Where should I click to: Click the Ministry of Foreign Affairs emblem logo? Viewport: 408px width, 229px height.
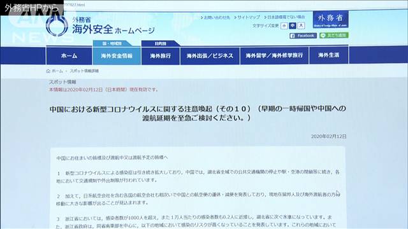click(x=57, y=25)
